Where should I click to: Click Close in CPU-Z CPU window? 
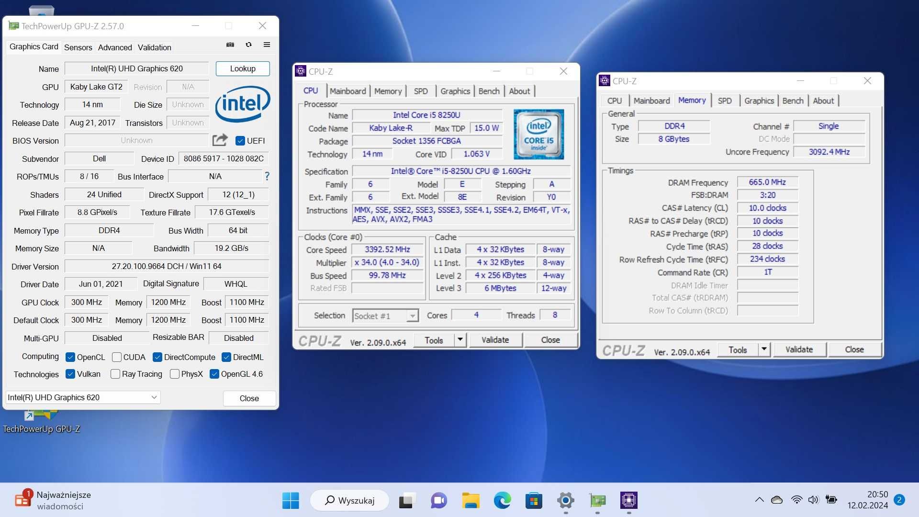pyautogui.click(x=550, y=340)
